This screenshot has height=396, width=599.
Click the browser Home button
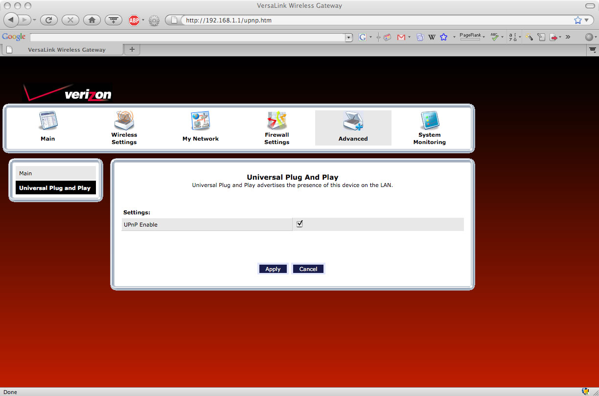tap(92, 20)
